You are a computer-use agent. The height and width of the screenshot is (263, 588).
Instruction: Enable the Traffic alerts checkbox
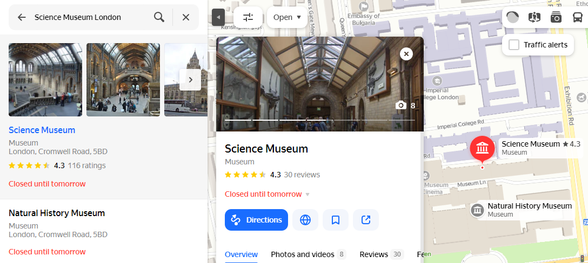click(514, 45)
